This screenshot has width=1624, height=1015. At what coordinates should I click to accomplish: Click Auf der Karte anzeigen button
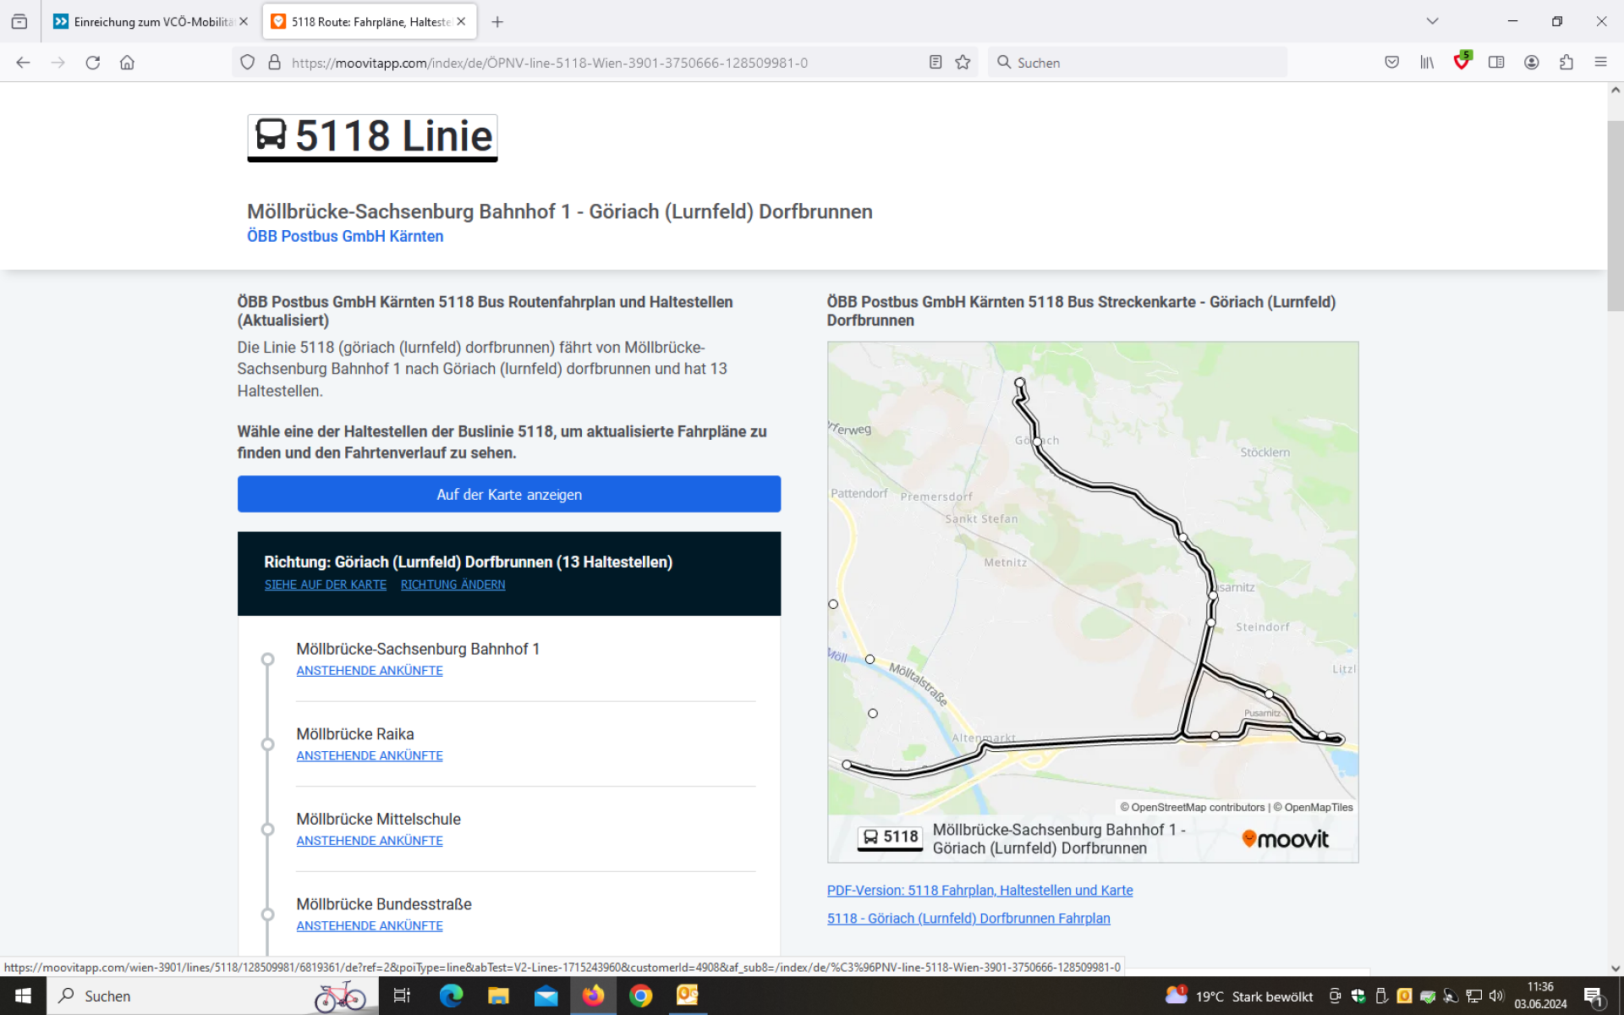click(x=509, y=495)
